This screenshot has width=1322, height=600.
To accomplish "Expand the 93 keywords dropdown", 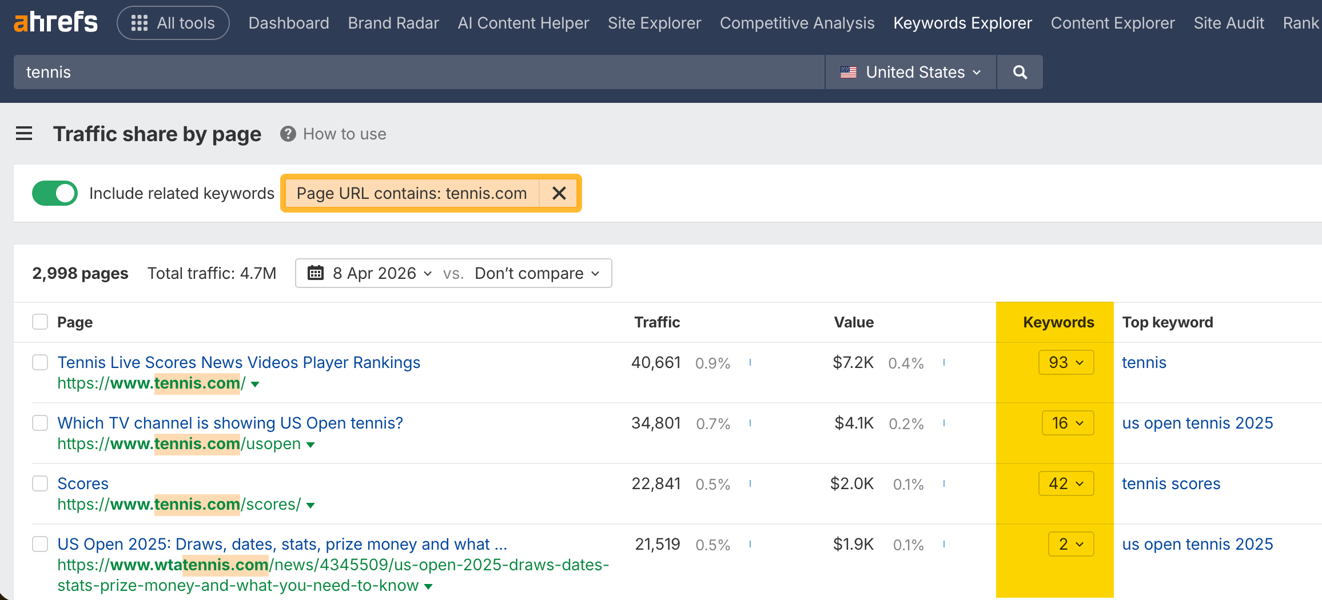I will pyautogui.click(x=1066, y=362).
